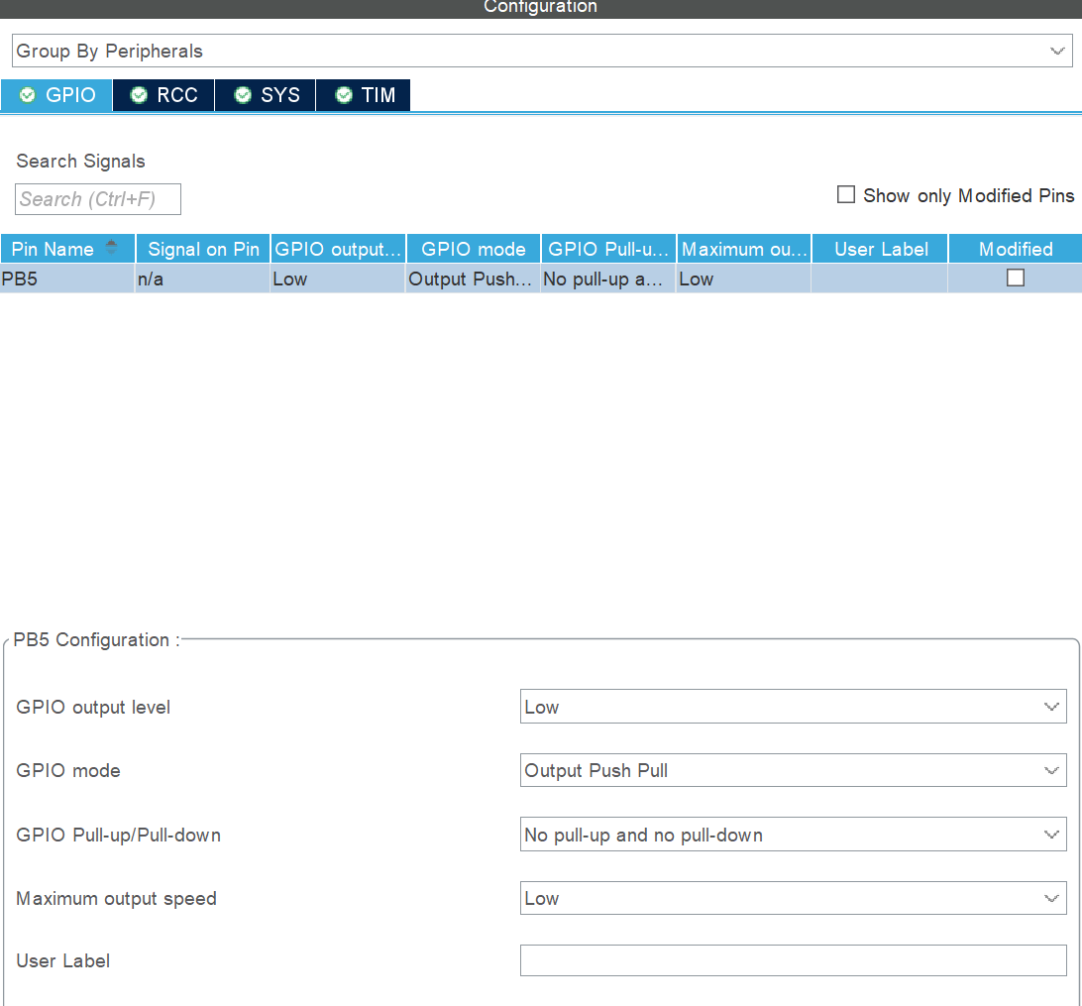Click the chevron on the Maximum output speed dropdown
Viewport: 1082px width, 1006px height.
coord(1051,898)
